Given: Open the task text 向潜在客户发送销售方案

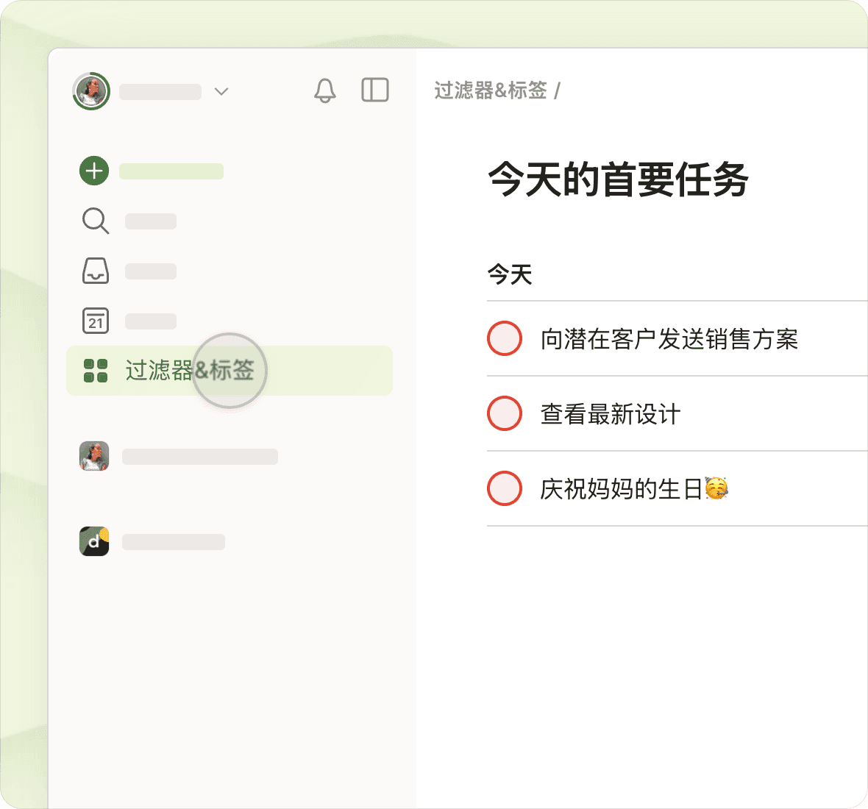Looking at the screenshot, I should coord(669,339).
